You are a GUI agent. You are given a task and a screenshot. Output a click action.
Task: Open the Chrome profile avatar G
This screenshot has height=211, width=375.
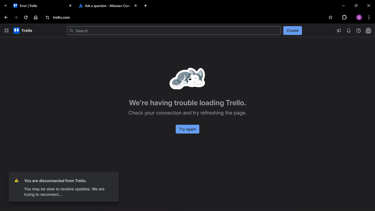tap(359, 18)
